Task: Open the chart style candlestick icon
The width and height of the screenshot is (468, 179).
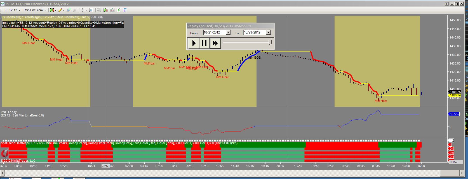Action: pos(52,10)
